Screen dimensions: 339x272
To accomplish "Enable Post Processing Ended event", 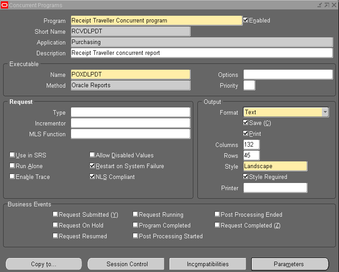I will click(217, 214).
